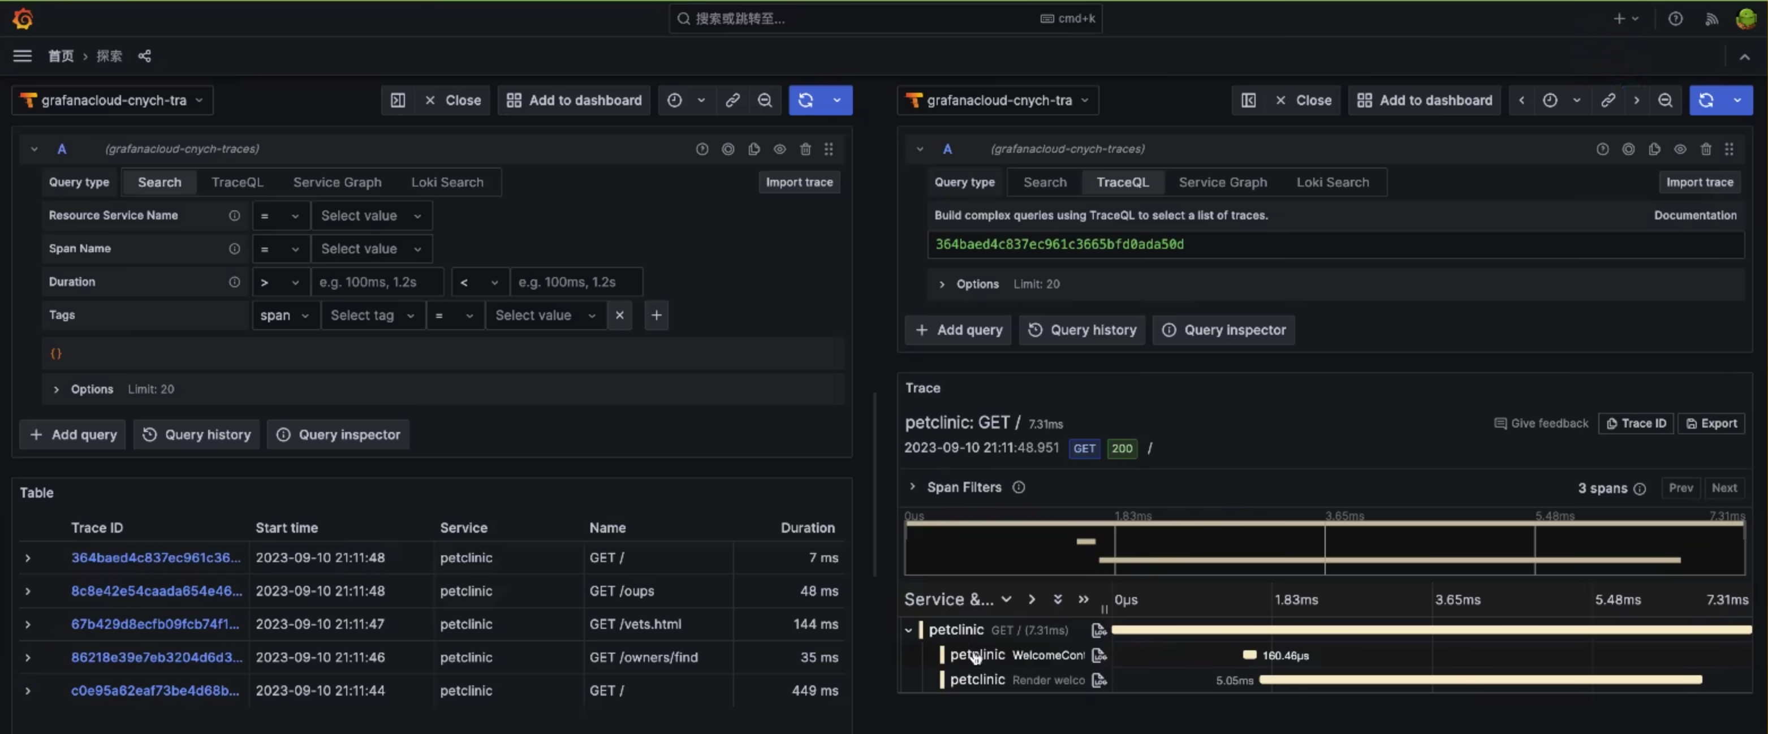1768x734 pixels.
Task: Move time range forward in right pane
Action: click(1637, 100)
